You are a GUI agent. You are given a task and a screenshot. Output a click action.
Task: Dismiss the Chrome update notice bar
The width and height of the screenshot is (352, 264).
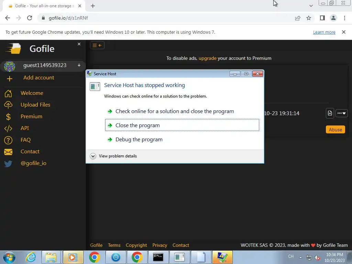coord(343,32)
